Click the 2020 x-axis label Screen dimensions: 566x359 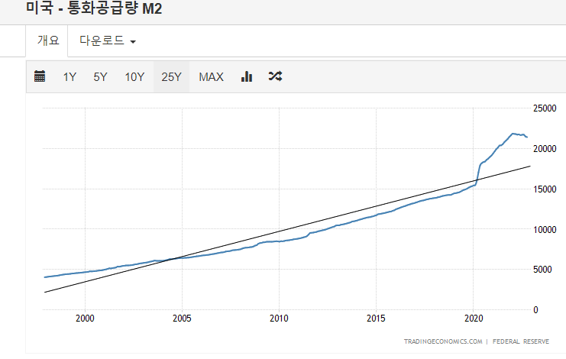pyautogui.click(x=474, y=319)
